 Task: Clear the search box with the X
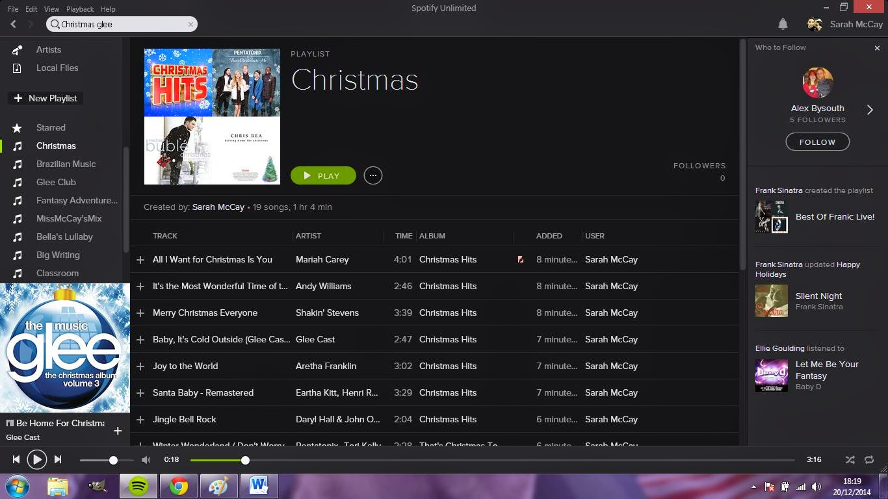click(190, 24)
